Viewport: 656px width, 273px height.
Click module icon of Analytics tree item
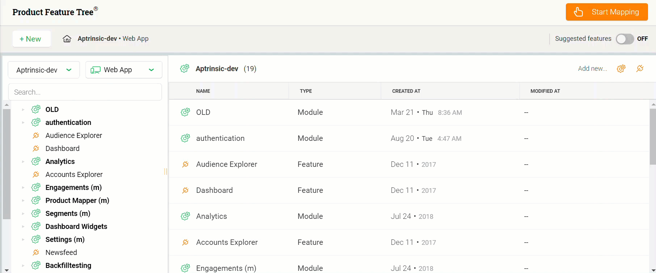coord(36,161)
